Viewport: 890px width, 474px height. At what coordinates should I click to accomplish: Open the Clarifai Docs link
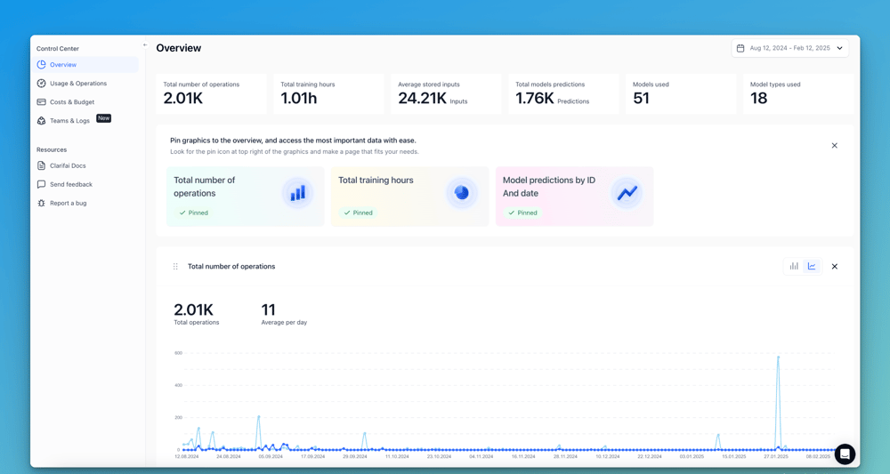68,166
